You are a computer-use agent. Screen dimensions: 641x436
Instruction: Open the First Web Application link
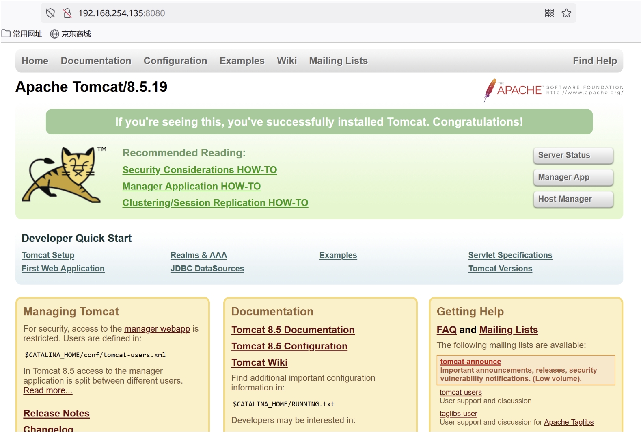pos(63,269)
